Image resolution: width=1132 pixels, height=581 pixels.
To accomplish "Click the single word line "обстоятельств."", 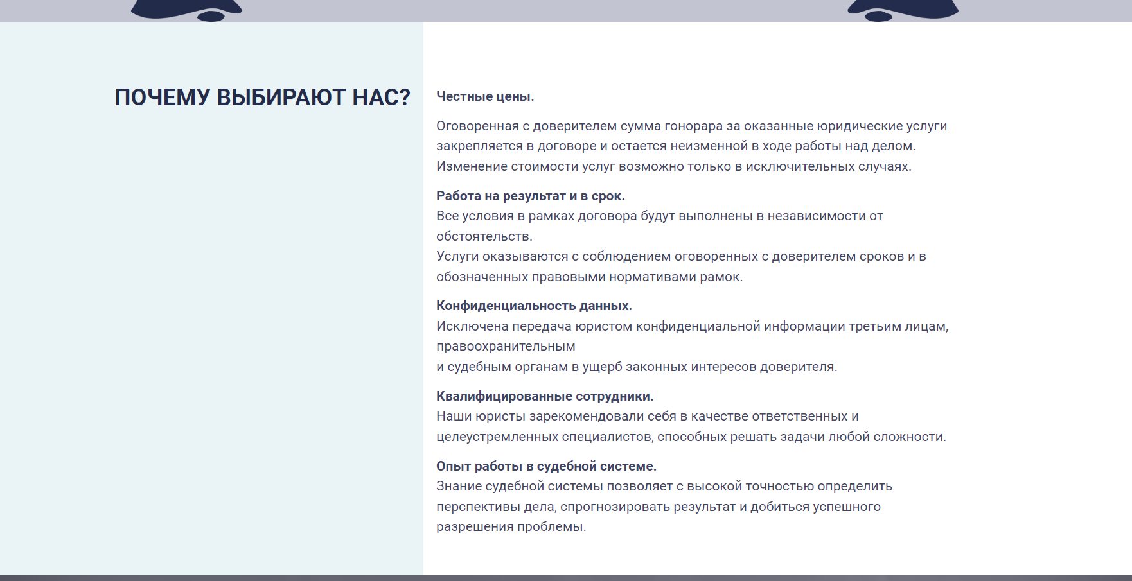I will coord(484,236).
